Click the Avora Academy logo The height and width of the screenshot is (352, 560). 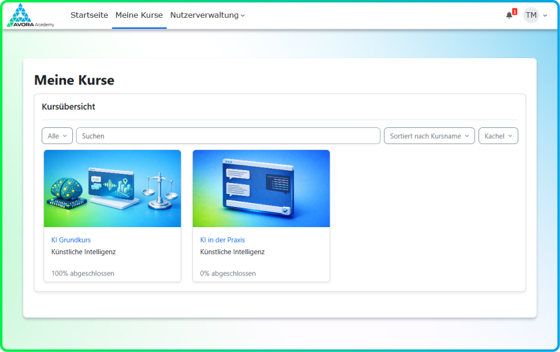pos(31,15)
